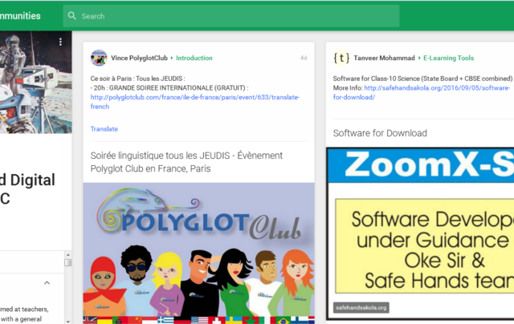The width and height of the screenshot is (514, 324).
Task: Click the search magnifier icon
Action: (71, 16)
